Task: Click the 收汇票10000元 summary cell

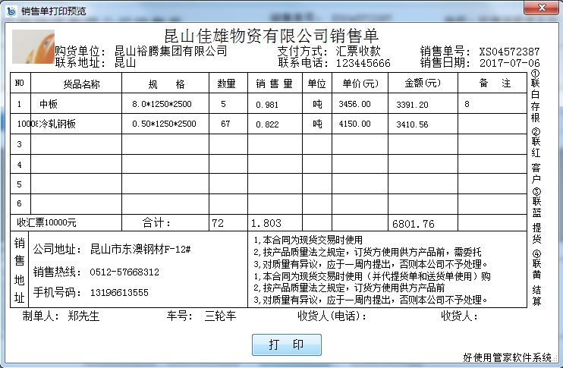Action: coord(47,223)
